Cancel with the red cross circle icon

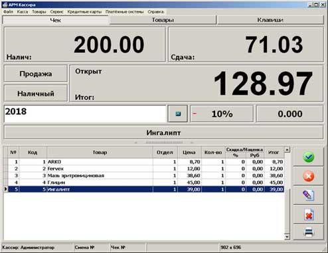coord(308,176)
